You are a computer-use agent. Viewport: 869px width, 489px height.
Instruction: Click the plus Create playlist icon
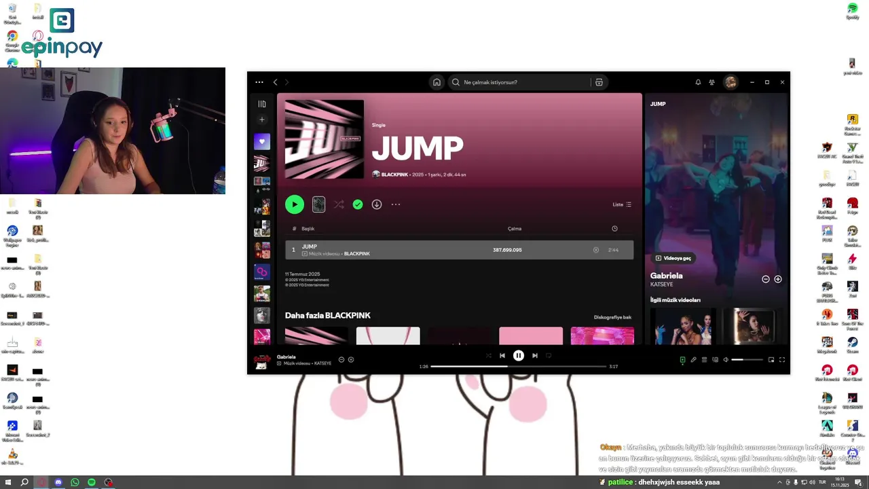click(x=262, y=120)
